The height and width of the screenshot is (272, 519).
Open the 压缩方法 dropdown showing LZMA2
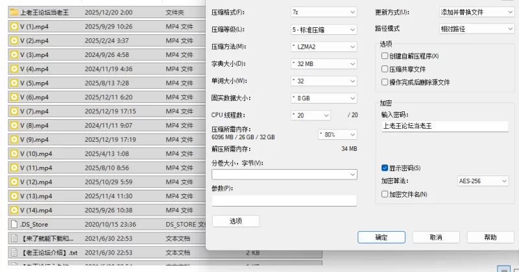324,47
